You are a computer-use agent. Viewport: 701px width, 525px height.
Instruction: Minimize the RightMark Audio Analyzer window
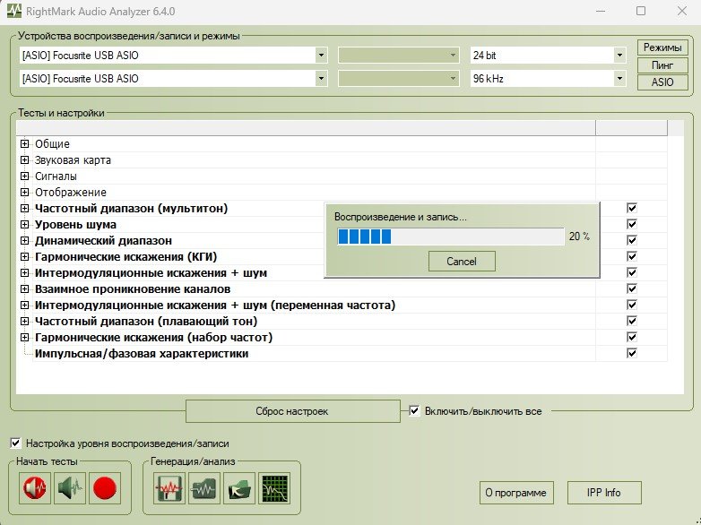pyautogui.click(x=601, y=11)
